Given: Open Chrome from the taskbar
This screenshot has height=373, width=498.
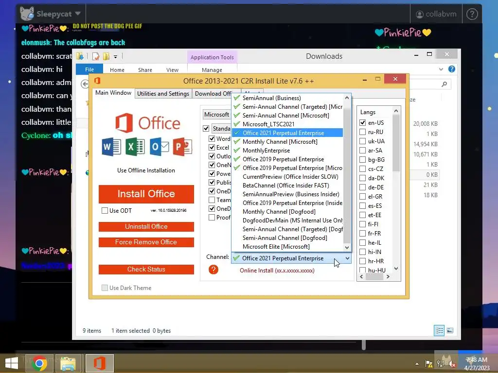Looking at the screenshot, I should pyautogui.click(x=39, y=363).
